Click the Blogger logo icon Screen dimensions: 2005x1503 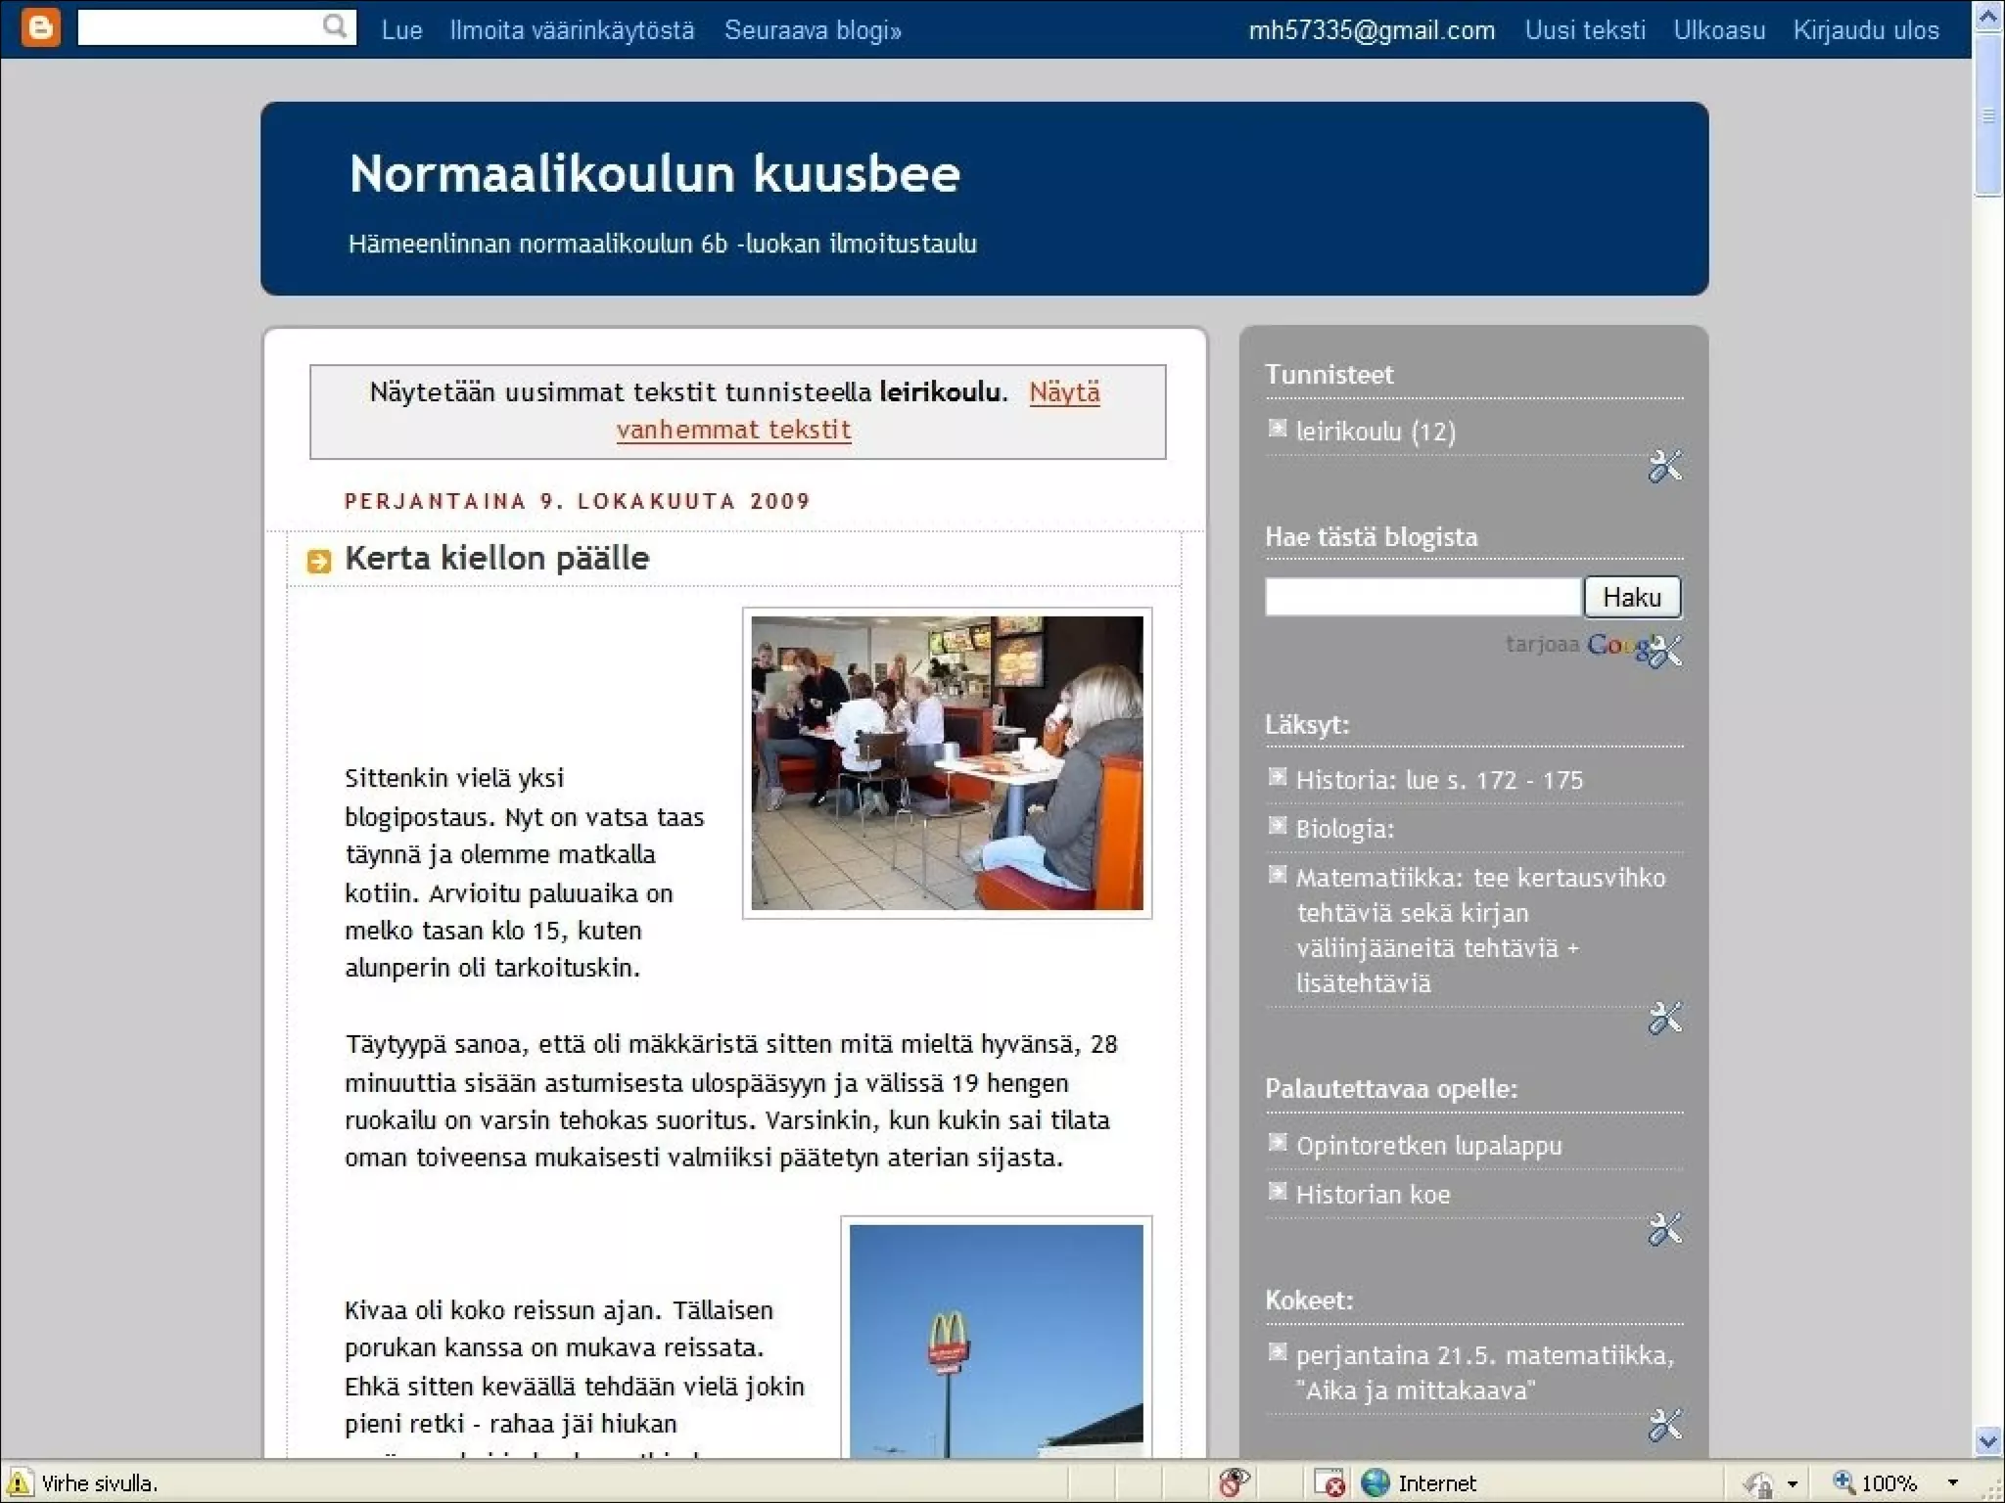coord(40,27)
